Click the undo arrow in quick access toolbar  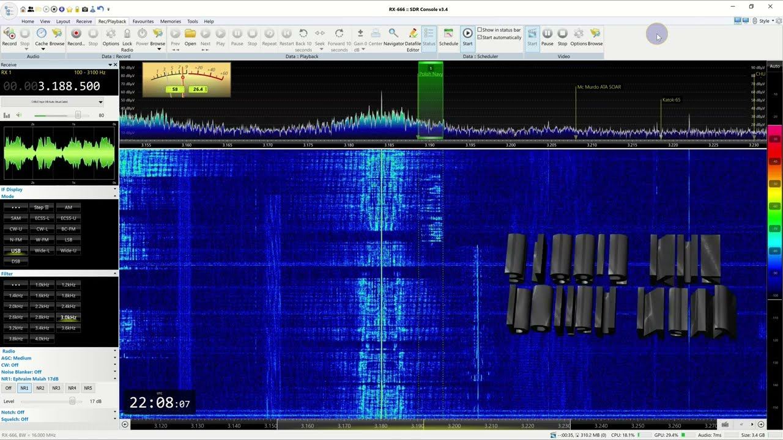pyautogui.click(x=100, y=9)
